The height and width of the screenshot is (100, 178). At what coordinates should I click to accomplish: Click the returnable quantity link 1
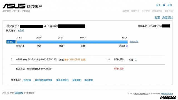[x=136, y=60]
